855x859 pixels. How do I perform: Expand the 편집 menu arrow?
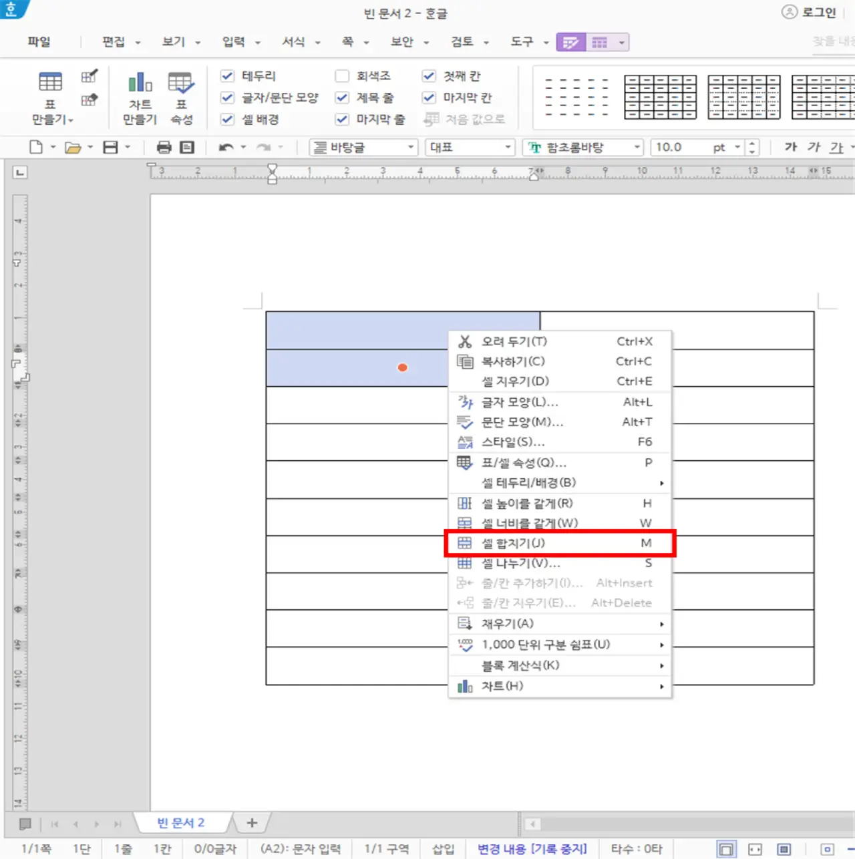coord(138,42)
